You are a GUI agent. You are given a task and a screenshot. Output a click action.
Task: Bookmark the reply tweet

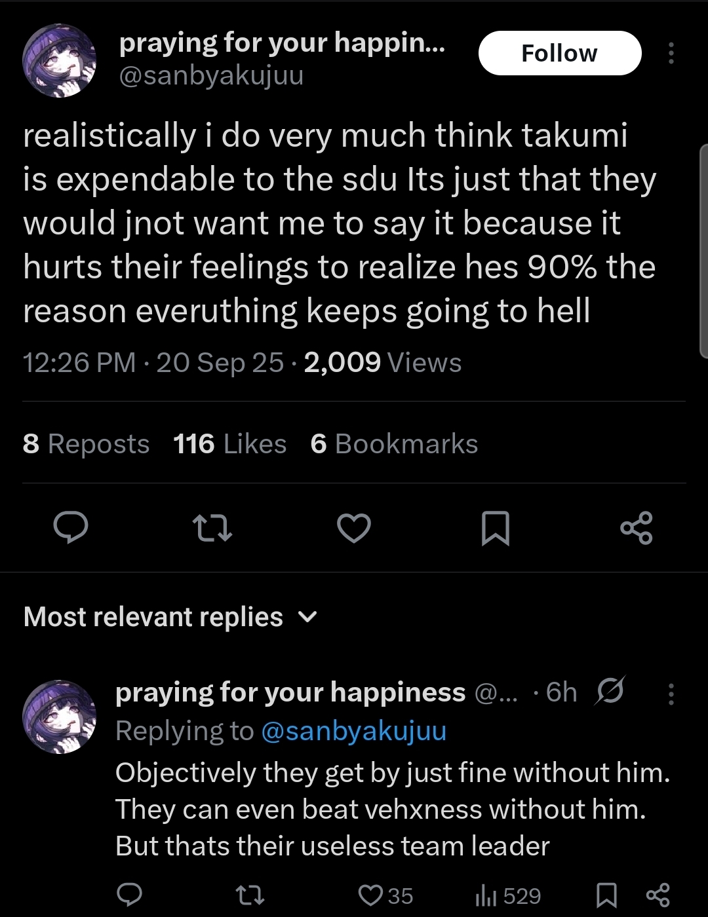tap(606, 895)
